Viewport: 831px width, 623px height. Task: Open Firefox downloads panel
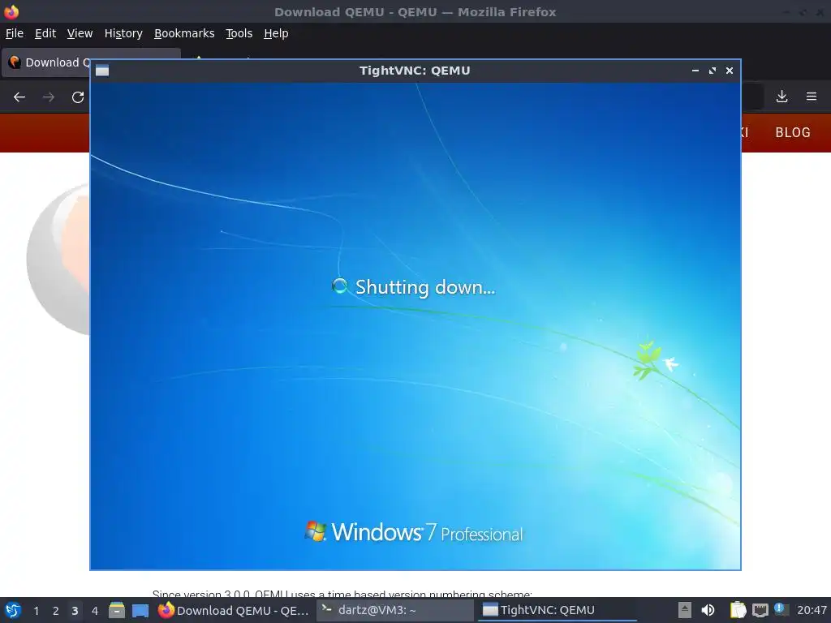pos(781,97)
